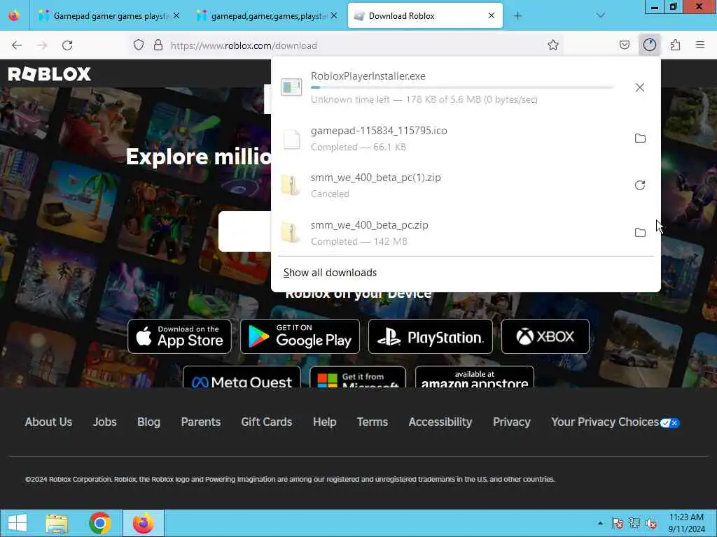
Task: Click the smm_we_400_beta_pc.zip archive icon
Action: 291,232
